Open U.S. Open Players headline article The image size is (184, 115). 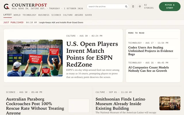[92, 54]
